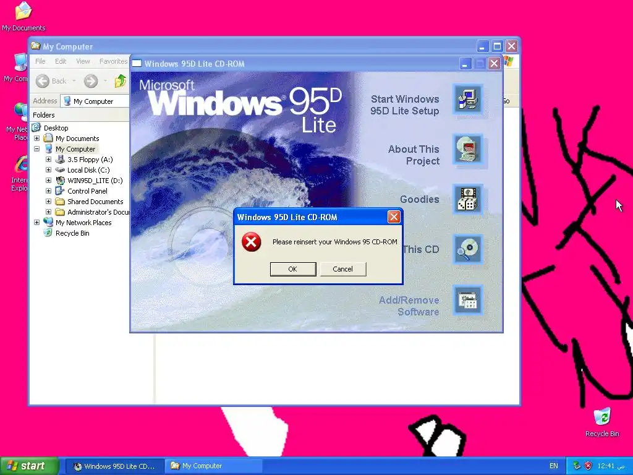Click the red error icon in the dialog
Screen dimensions: 633x475
point(251,242)
